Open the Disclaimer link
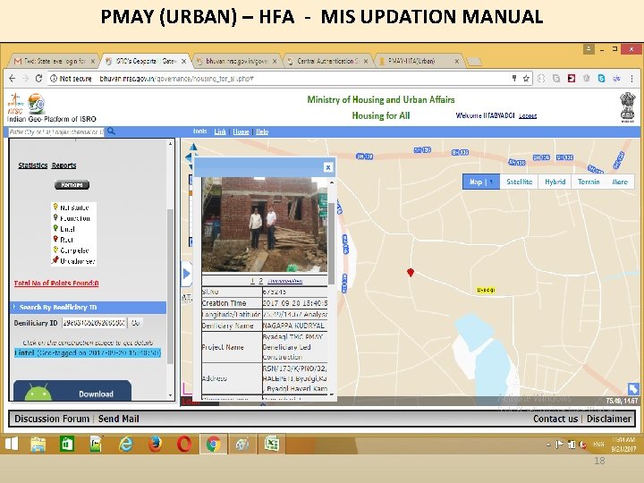The width and height of the screenshot is (644, 483). click(609, 419)
